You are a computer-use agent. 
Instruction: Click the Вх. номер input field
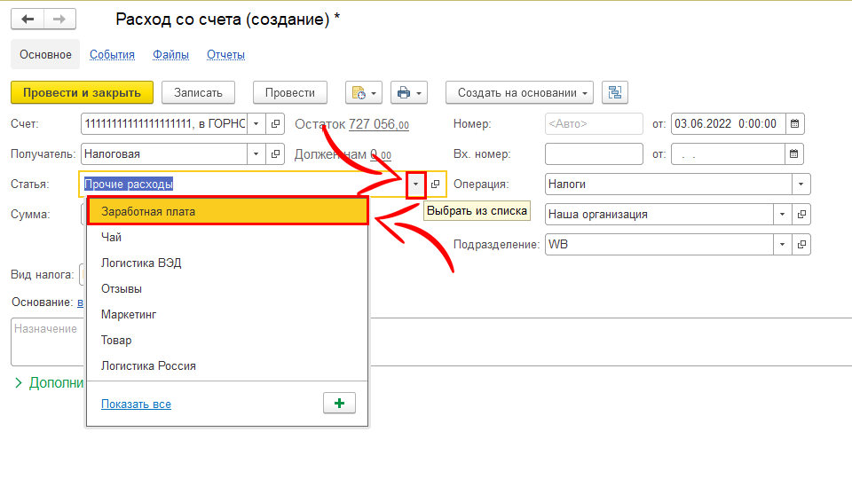[x=594, y=154]
